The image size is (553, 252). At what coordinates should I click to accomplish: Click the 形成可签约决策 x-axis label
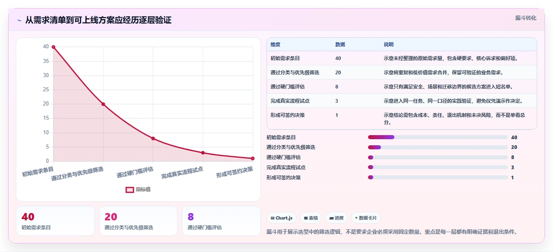tap(235, 172)
